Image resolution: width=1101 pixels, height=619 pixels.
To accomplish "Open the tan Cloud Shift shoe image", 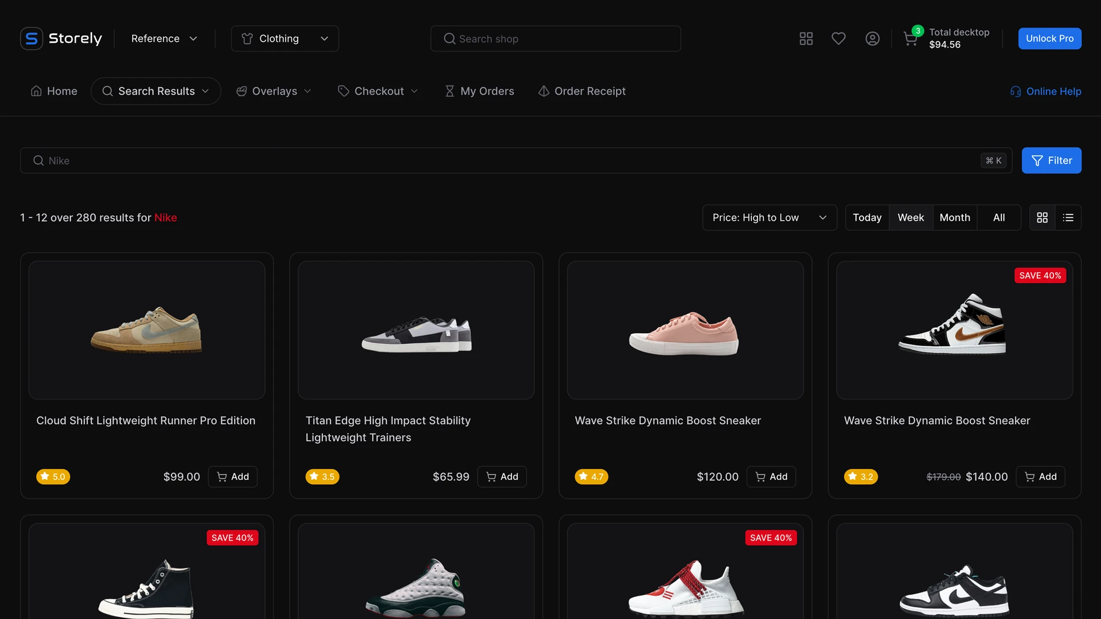I will pyautogui.click(x=147, y=330).
